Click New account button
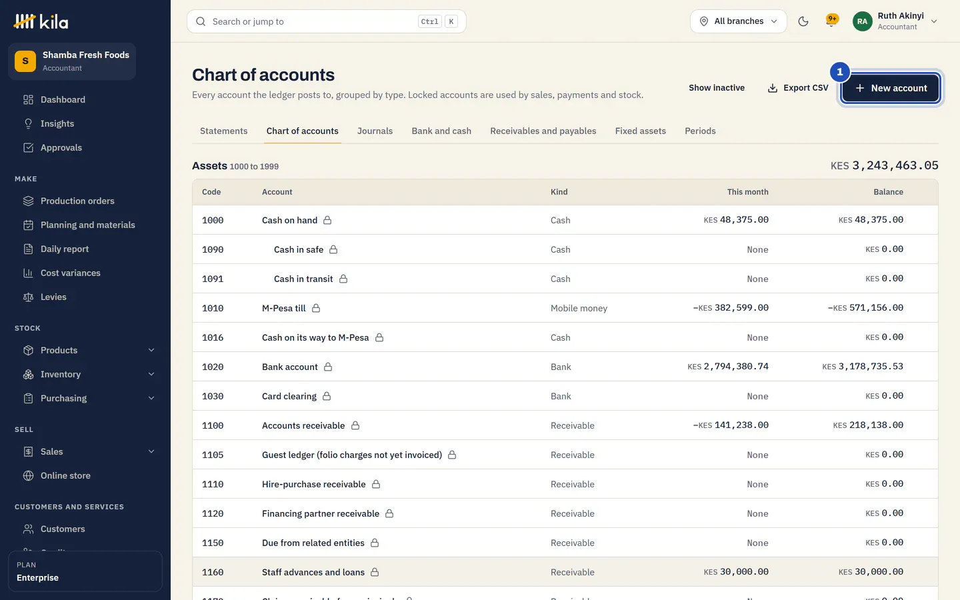Viewport: 960px width, 600px height. tap(891, 88)
